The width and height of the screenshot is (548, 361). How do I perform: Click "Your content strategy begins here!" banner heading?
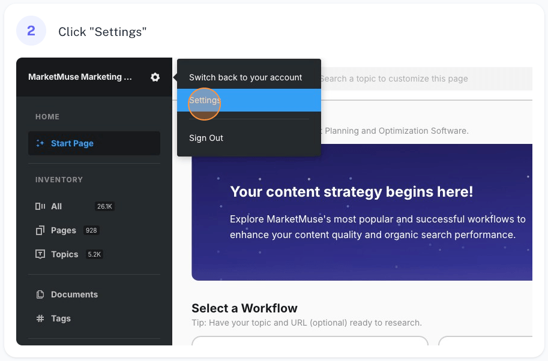click(351, 192)
